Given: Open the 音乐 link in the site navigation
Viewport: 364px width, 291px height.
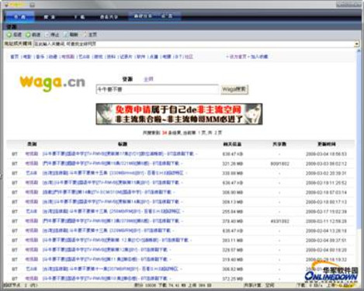Looking at the screenshot, I should pos(40,57).
